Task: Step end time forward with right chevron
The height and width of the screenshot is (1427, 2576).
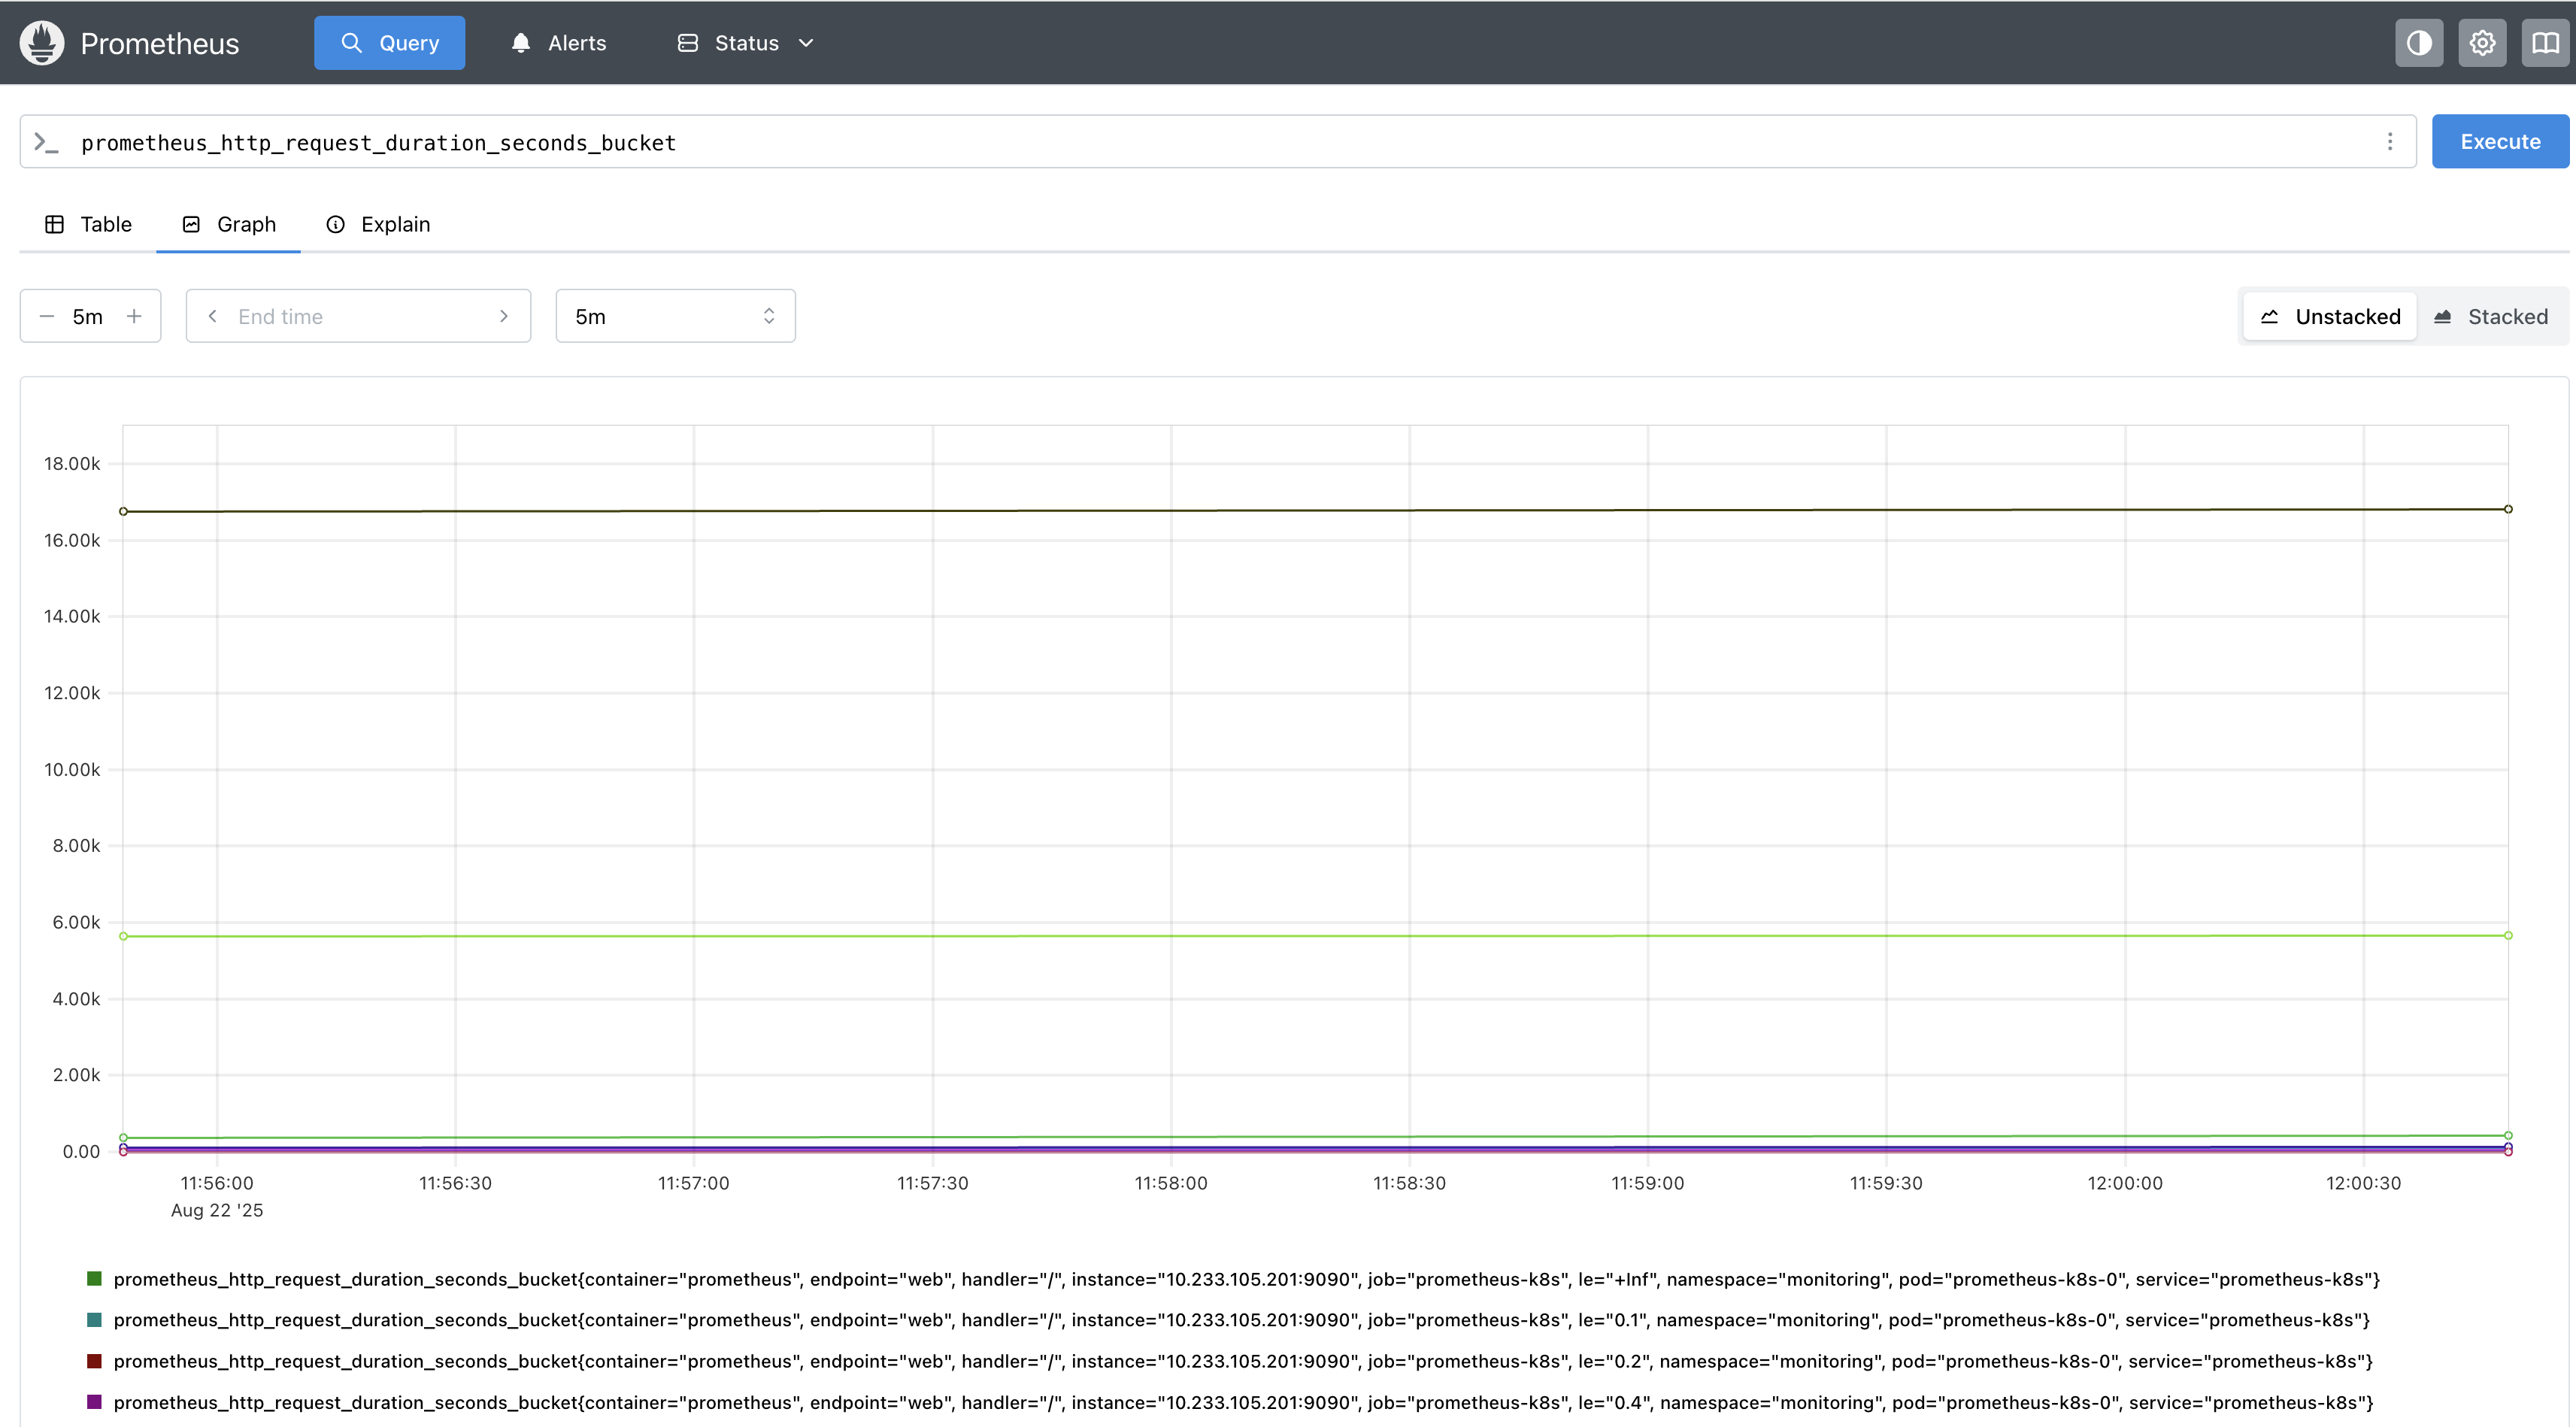Action: click(504, 316)
